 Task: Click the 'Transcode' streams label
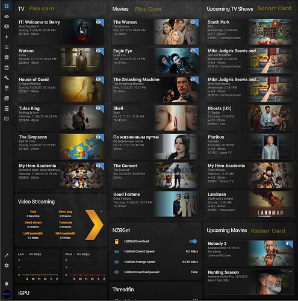[x=66, y=223]
